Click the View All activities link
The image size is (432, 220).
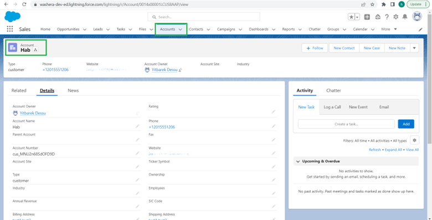pyautogui.click(x=413, y=150)
